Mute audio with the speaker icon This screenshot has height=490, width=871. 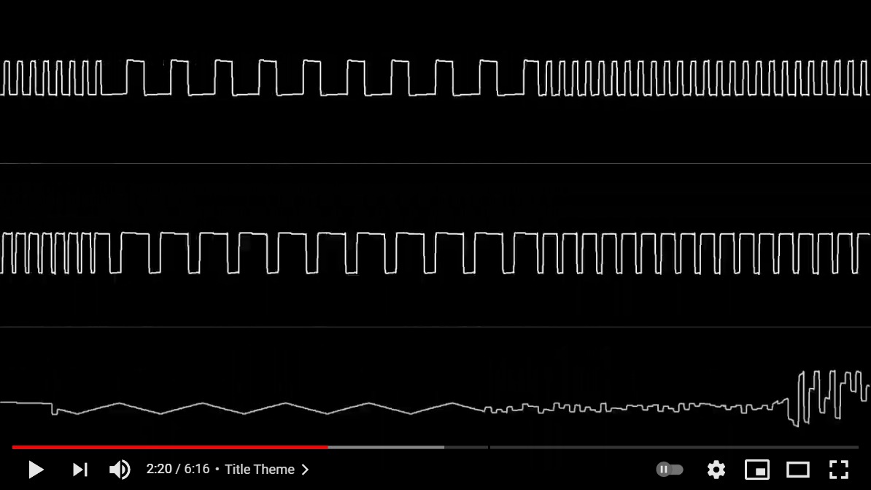pyautogui.click(x=119, y=470)
